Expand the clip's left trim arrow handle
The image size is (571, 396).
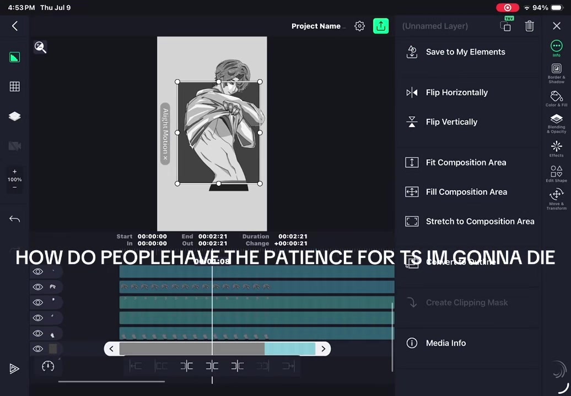point(111,349)
